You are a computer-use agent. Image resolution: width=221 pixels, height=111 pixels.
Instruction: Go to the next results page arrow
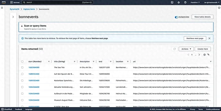[x=199, y=55]
